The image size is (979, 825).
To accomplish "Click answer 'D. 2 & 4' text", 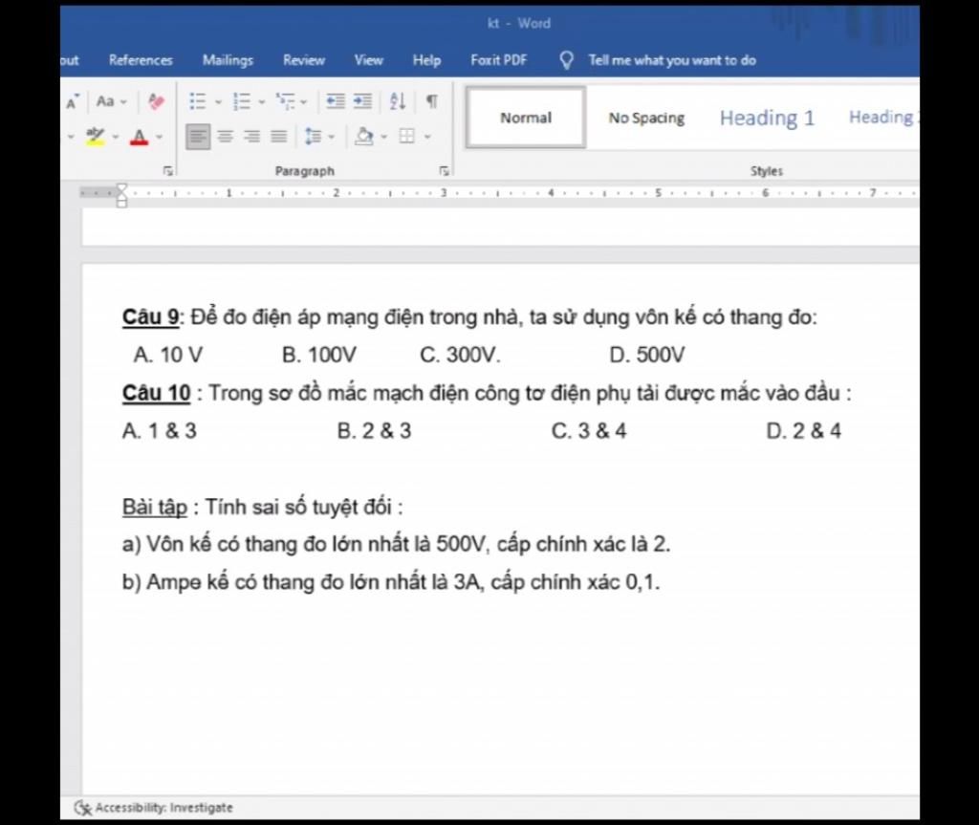I will coord(803,431).
